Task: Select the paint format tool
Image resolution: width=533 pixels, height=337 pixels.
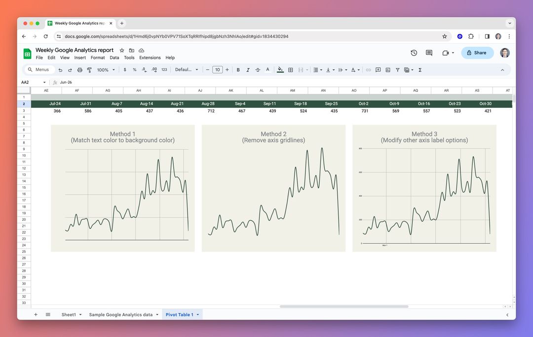Action: click(x=90, y=70)
